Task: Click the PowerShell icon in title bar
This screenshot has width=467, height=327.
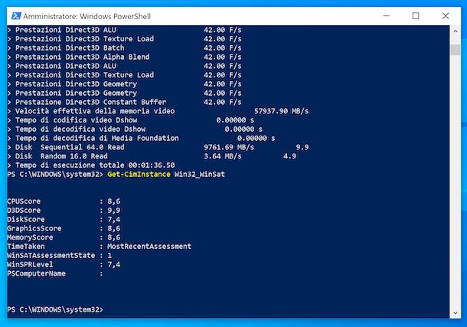Action: coord(16,16)
